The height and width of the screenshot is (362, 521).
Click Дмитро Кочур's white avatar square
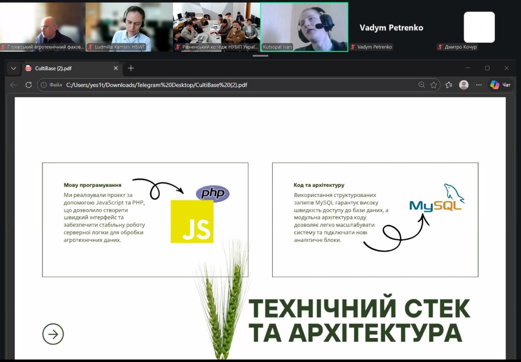pos(479,27)
